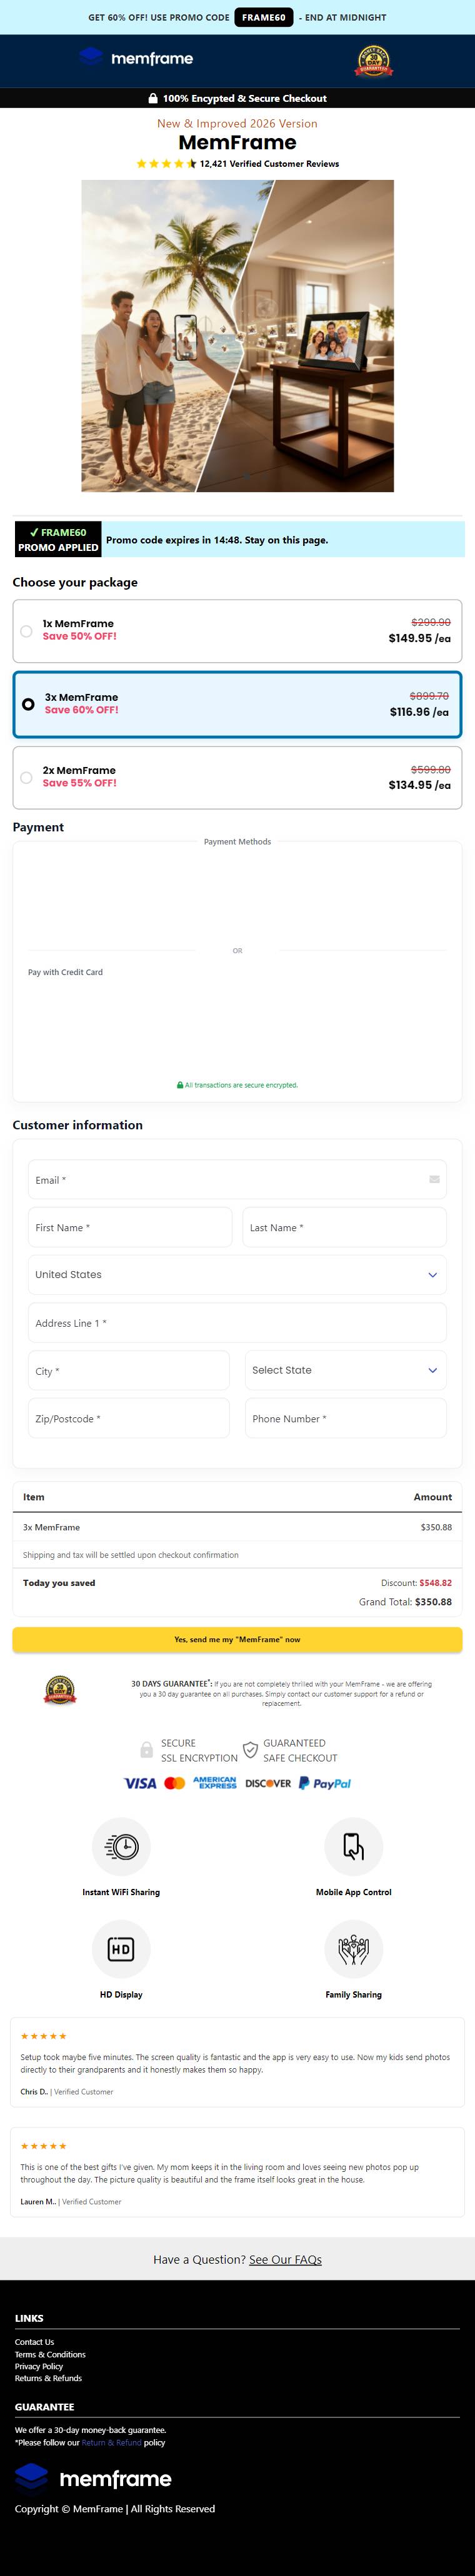Viewport: 475px width, 2576px height.
Task: Click the Instant WiFi Sharing icon
Action: [x=121, y=1847]
